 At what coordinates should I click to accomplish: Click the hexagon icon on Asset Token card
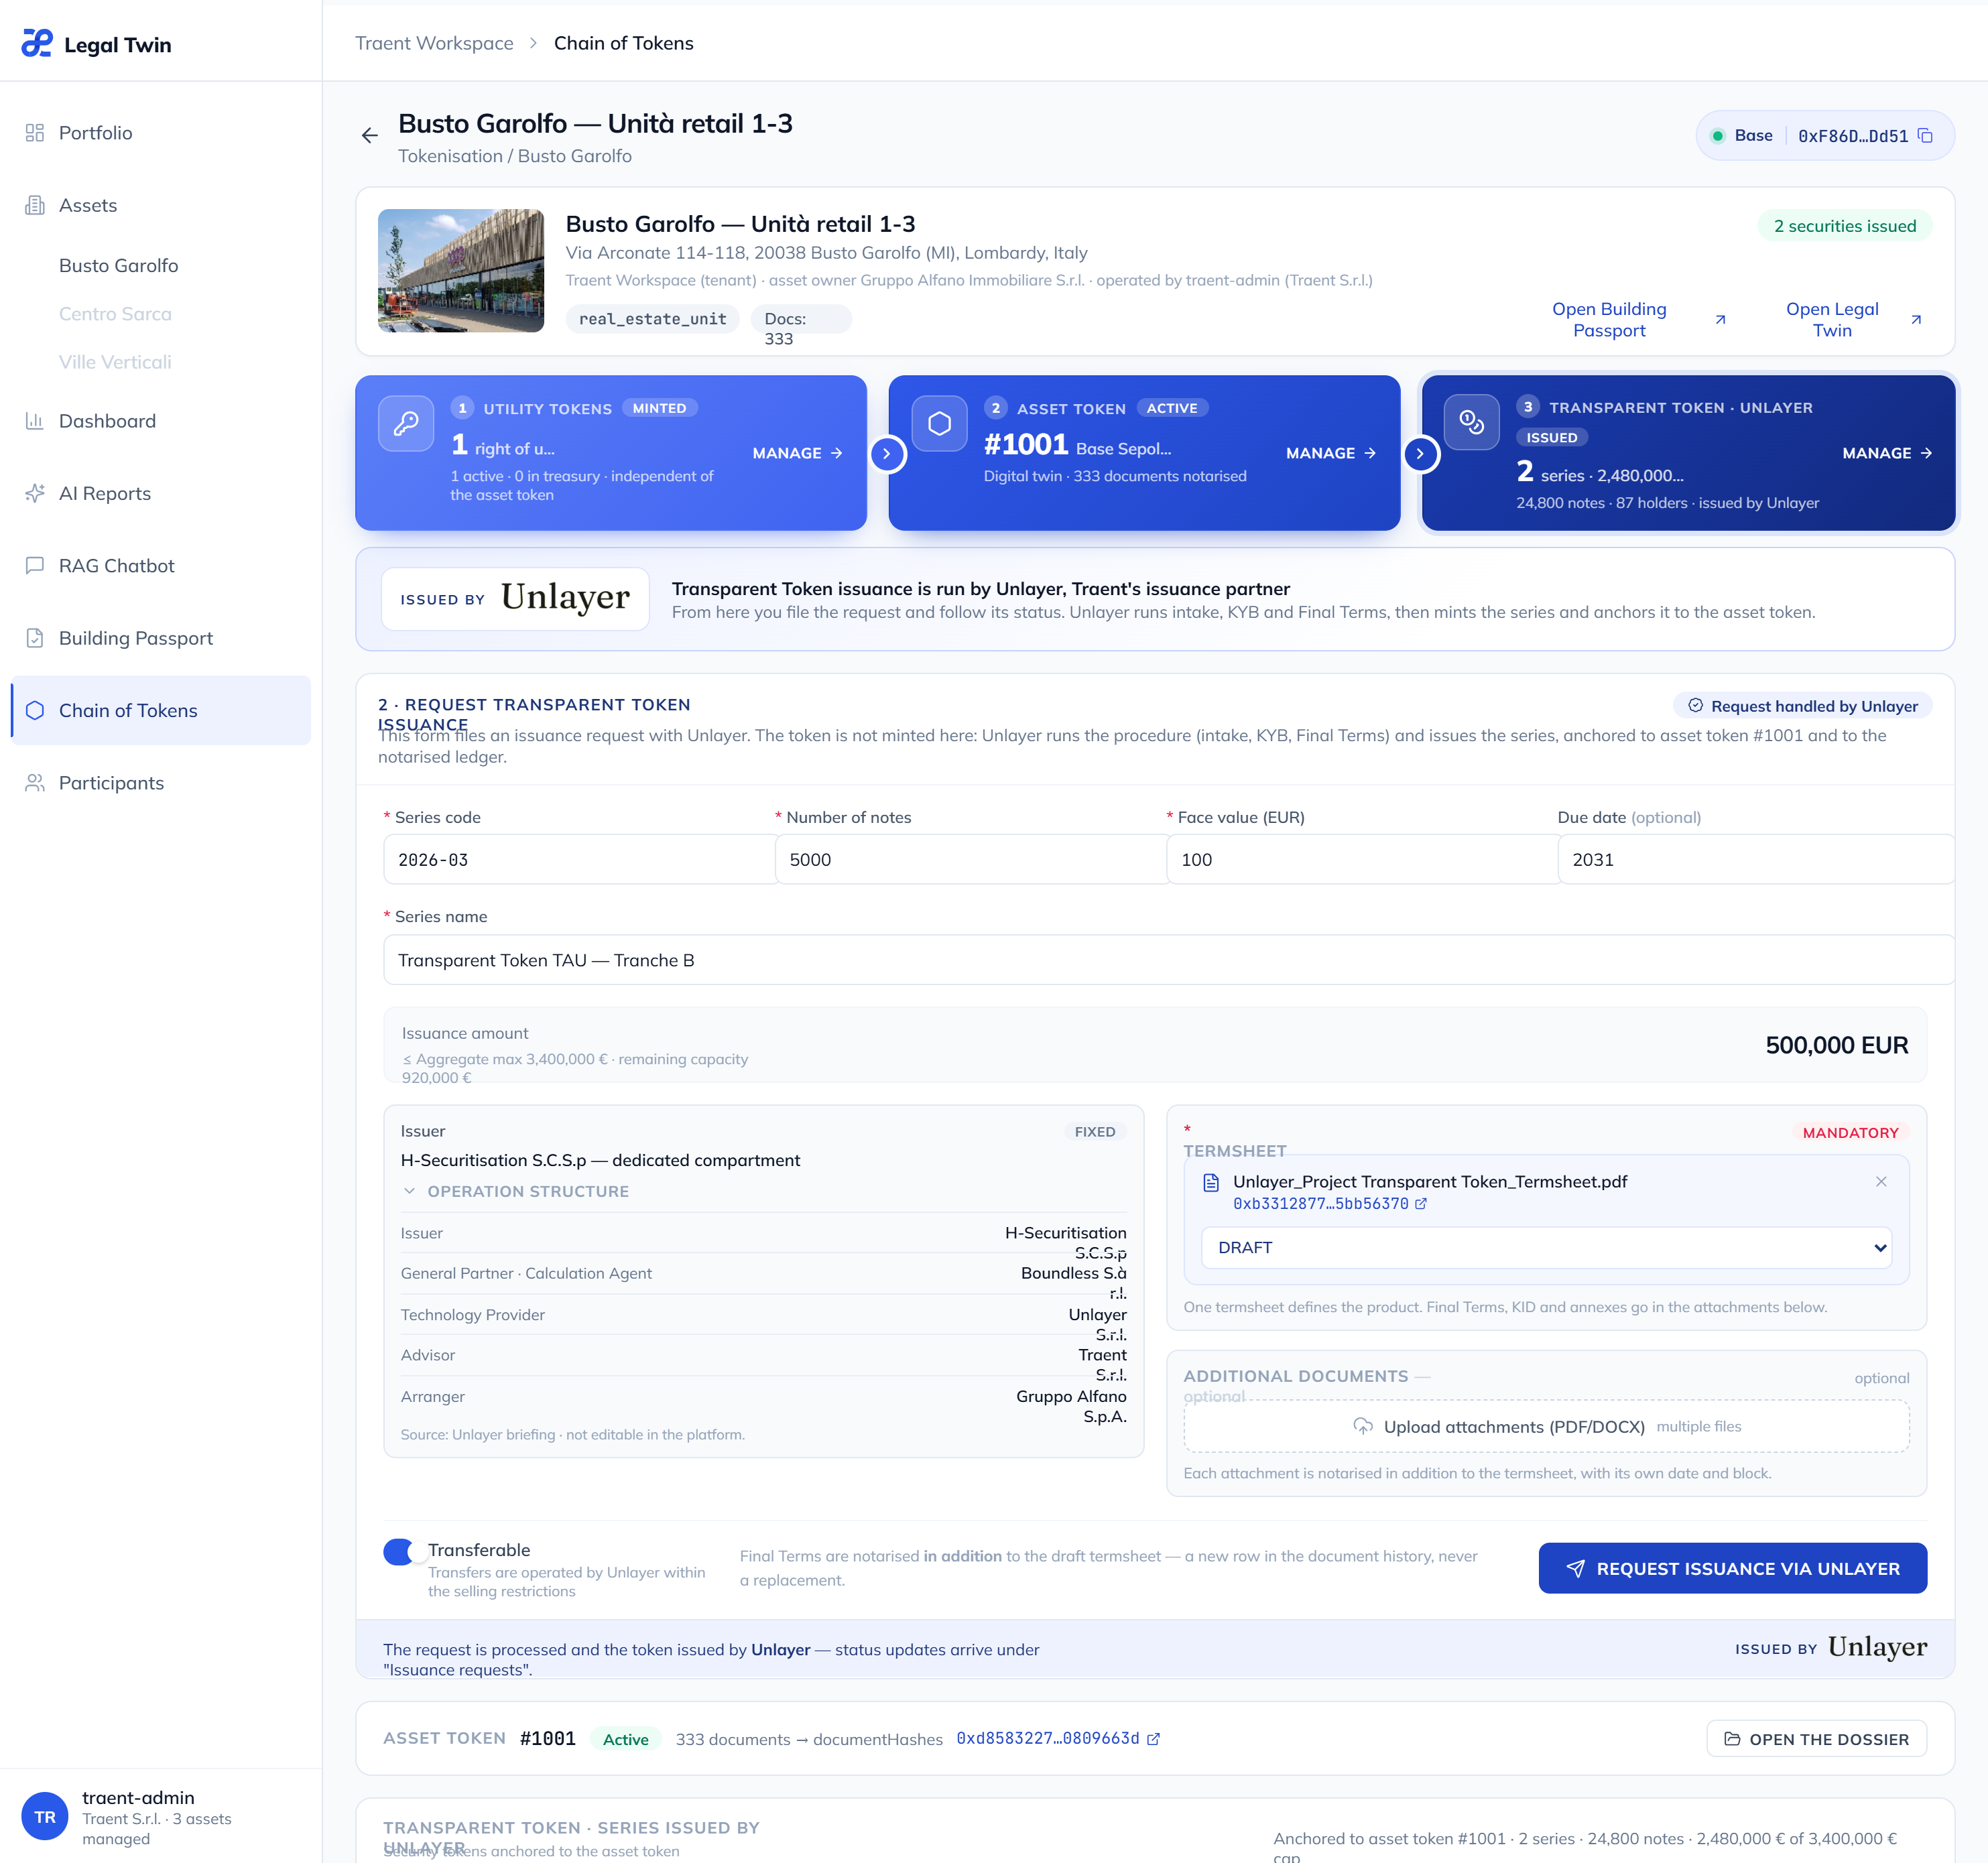tap(940, 423)
